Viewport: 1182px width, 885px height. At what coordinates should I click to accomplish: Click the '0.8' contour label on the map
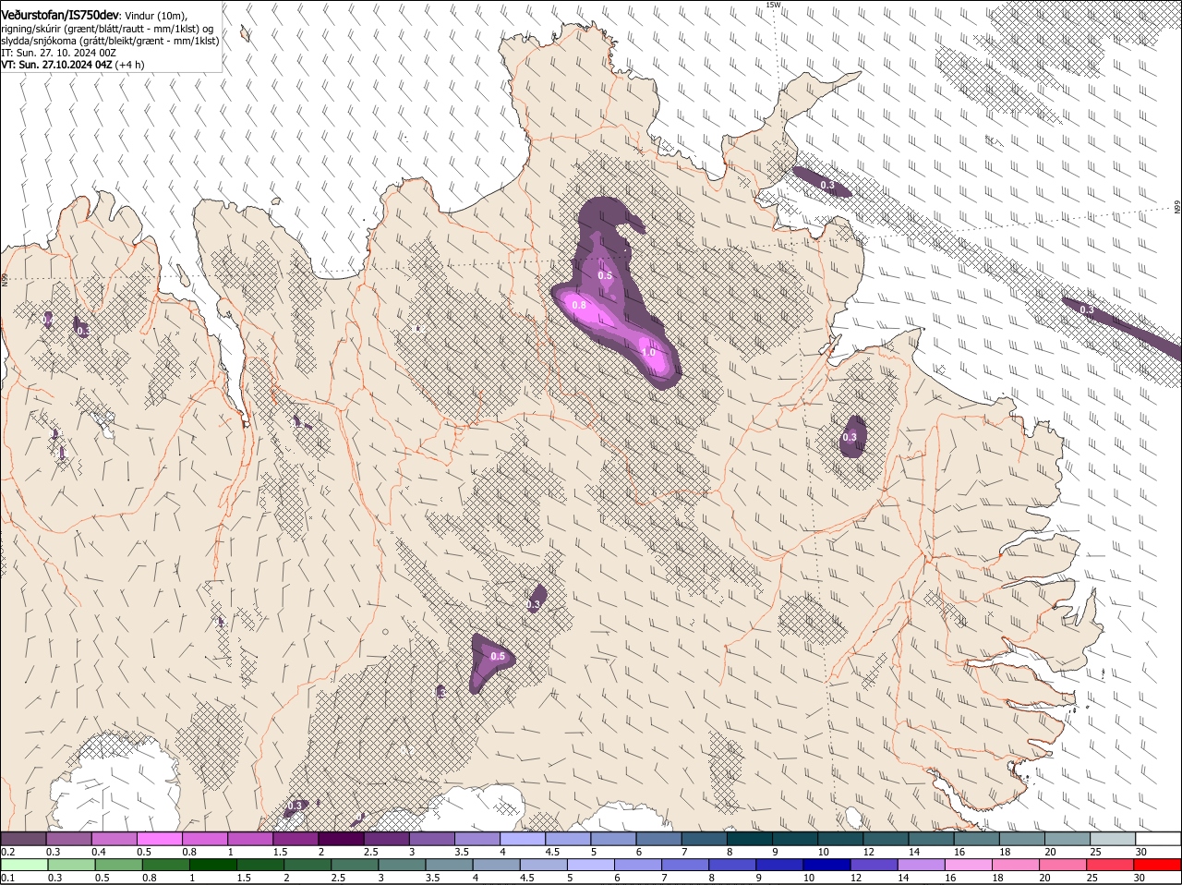point(579,305)
